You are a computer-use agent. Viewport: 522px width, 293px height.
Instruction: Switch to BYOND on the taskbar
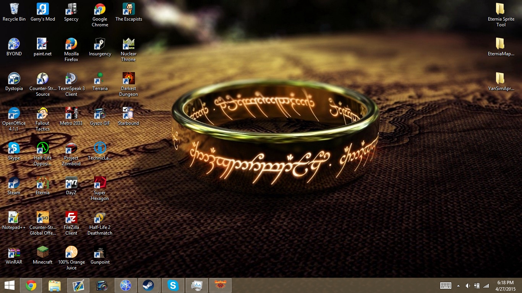pyautogui.click(x=126, y=285)
